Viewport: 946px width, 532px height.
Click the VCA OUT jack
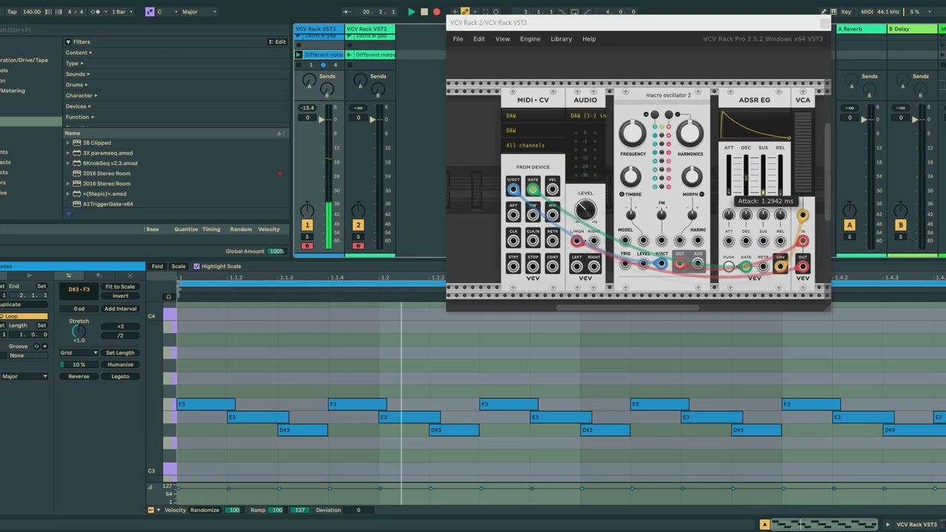pyautogui.click(x=803, y=267)
